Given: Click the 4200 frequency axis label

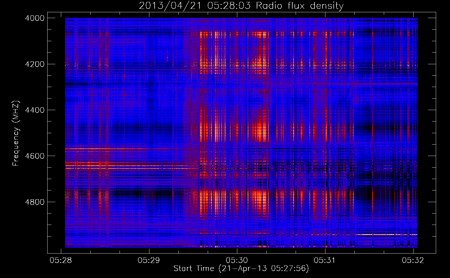Looking at the screenshot, I should [35, 64].
